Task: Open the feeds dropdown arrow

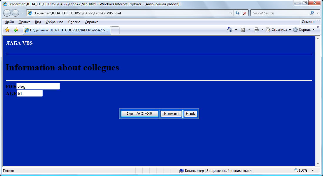Action: (249, 30)
